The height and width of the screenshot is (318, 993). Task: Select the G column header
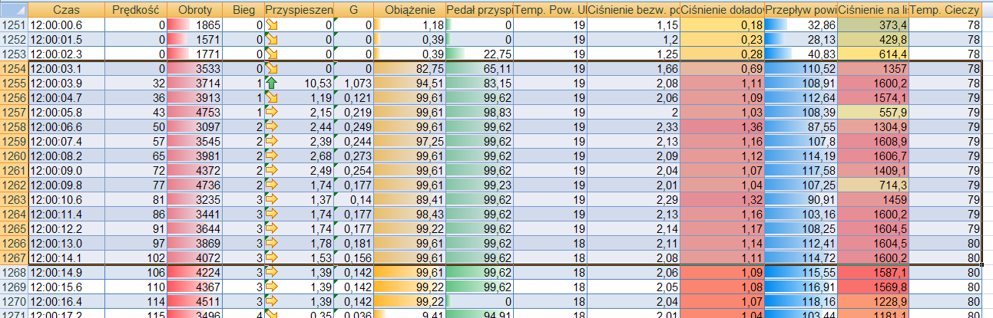[x=354, y=10]
